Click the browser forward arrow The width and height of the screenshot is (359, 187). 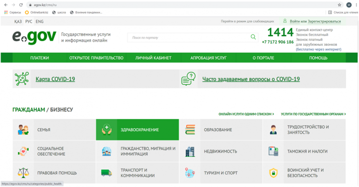(x=13, y=5)
